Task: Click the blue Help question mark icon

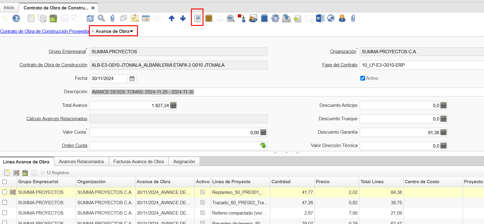Action: (16, 19)
